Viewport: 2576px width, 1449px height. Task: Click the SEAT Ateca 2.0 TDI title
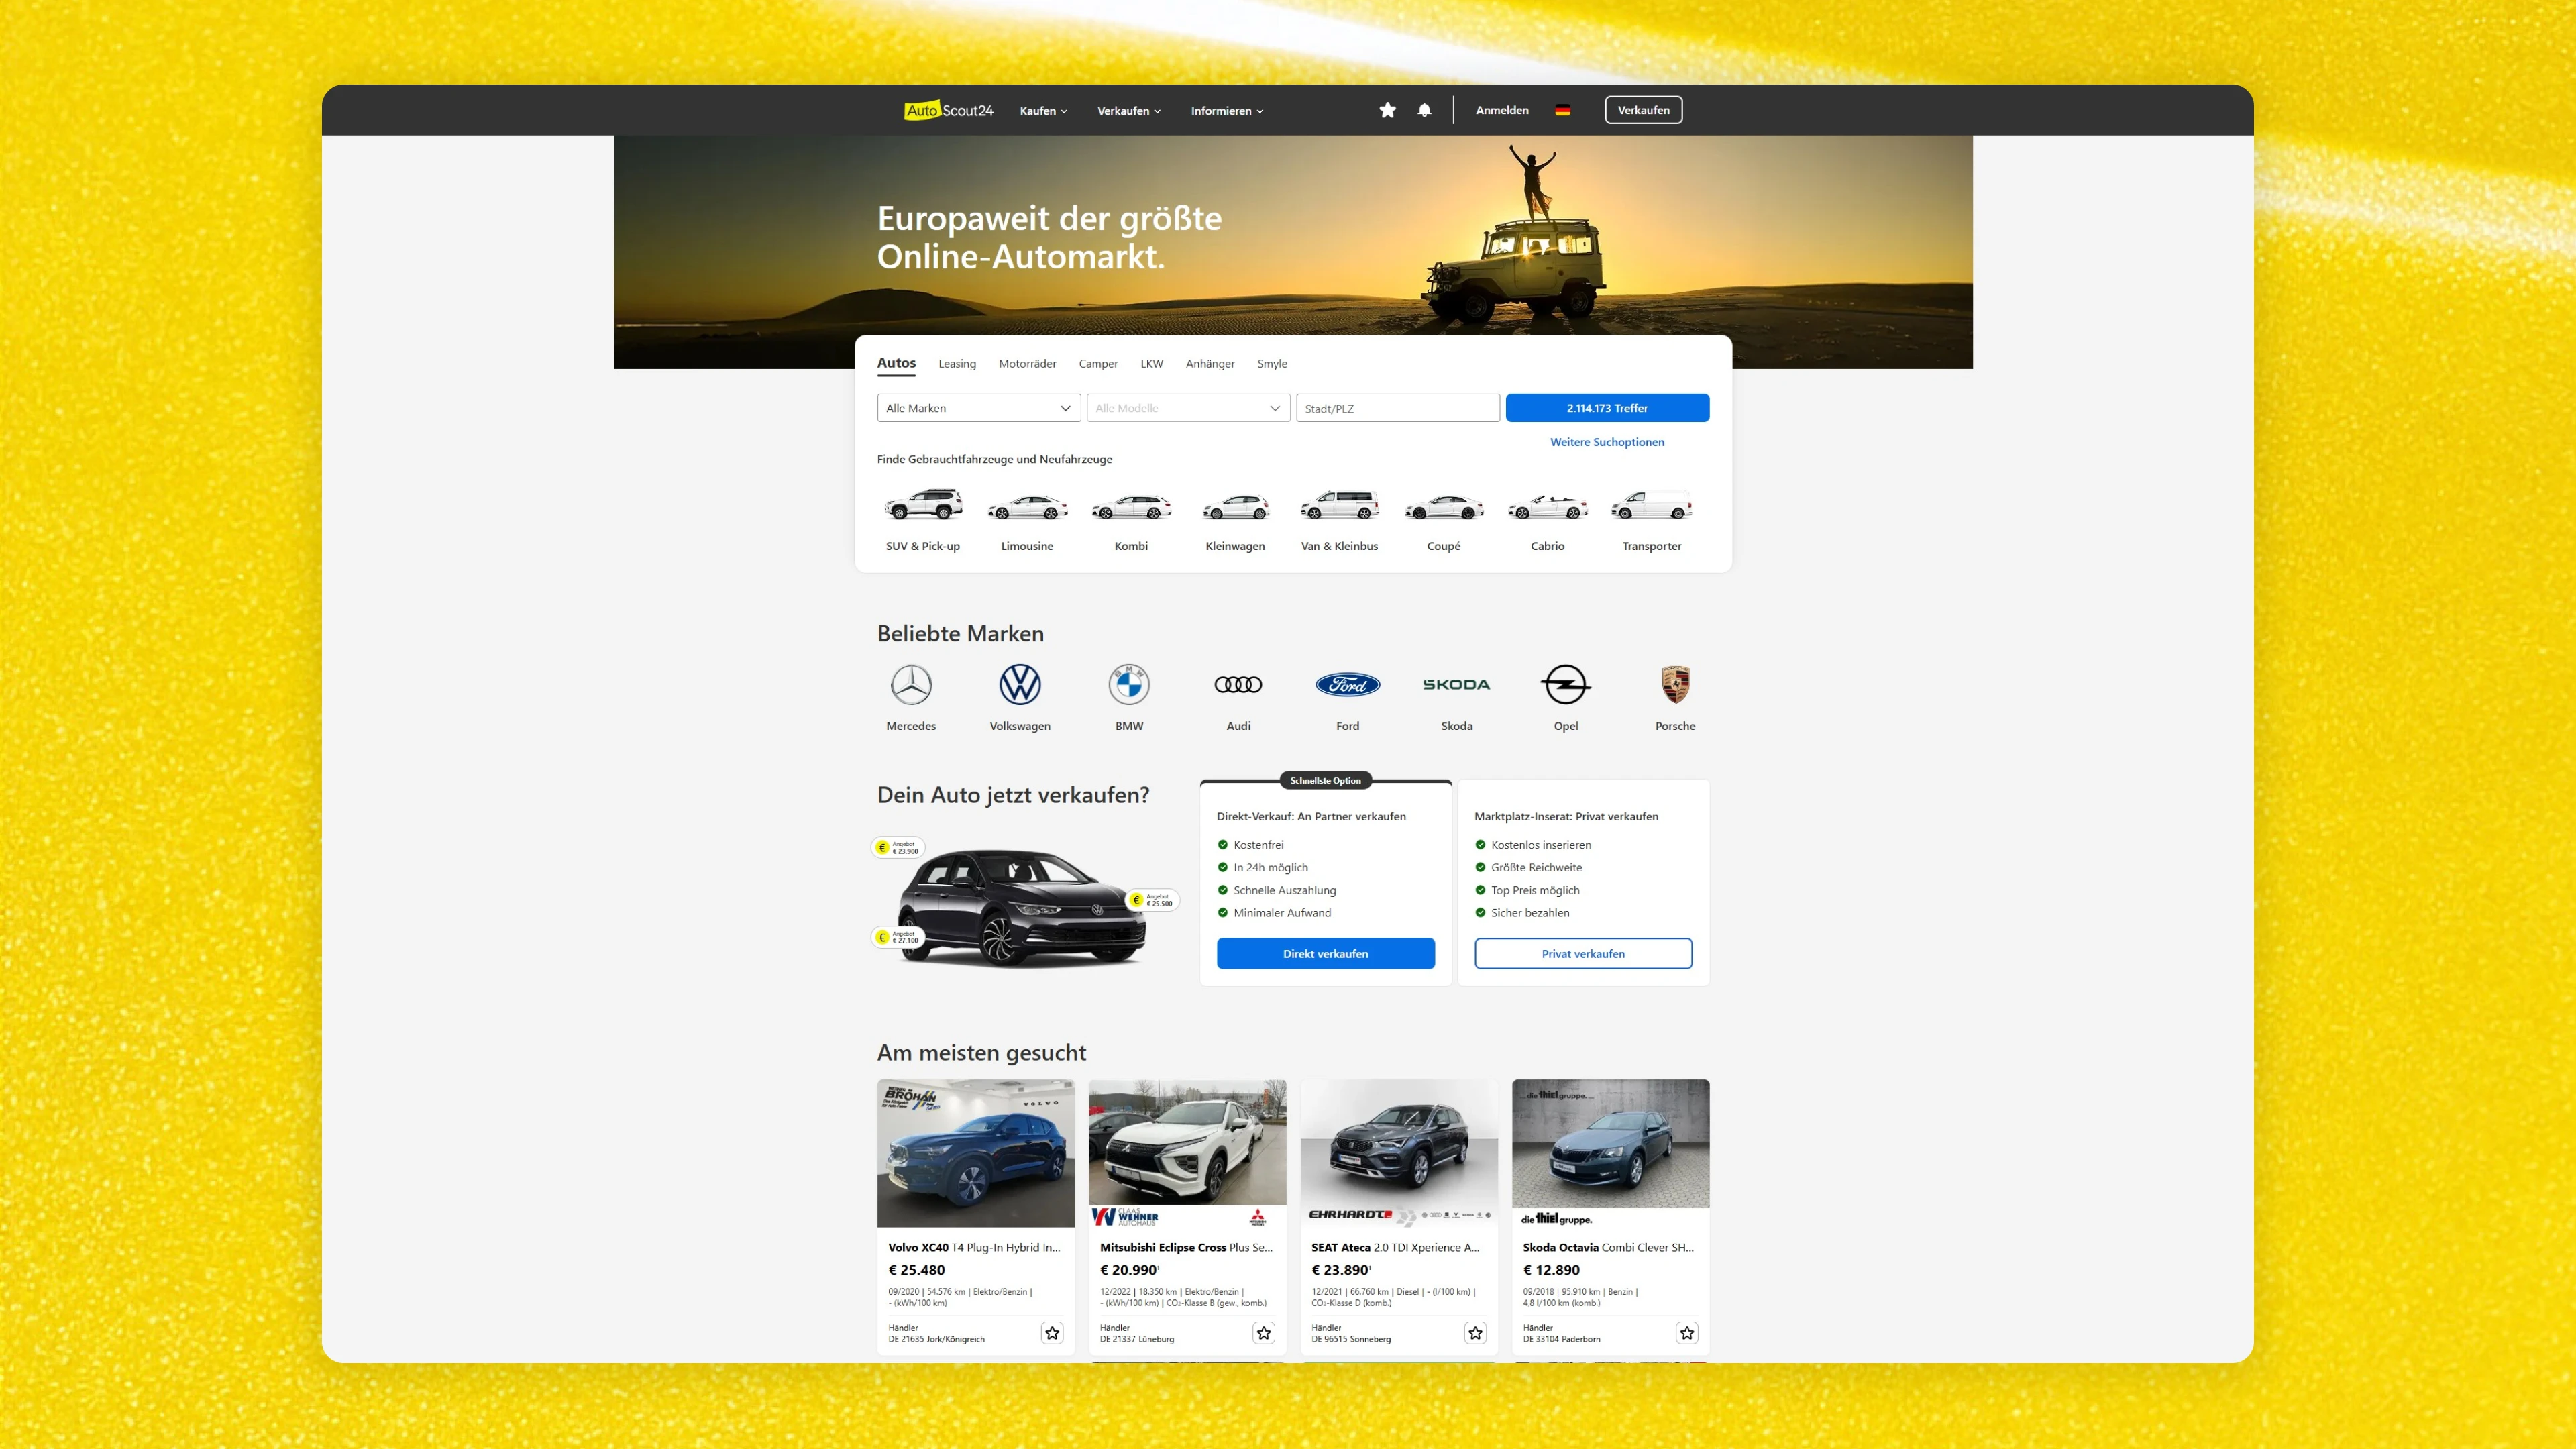click(1395, 1247)
